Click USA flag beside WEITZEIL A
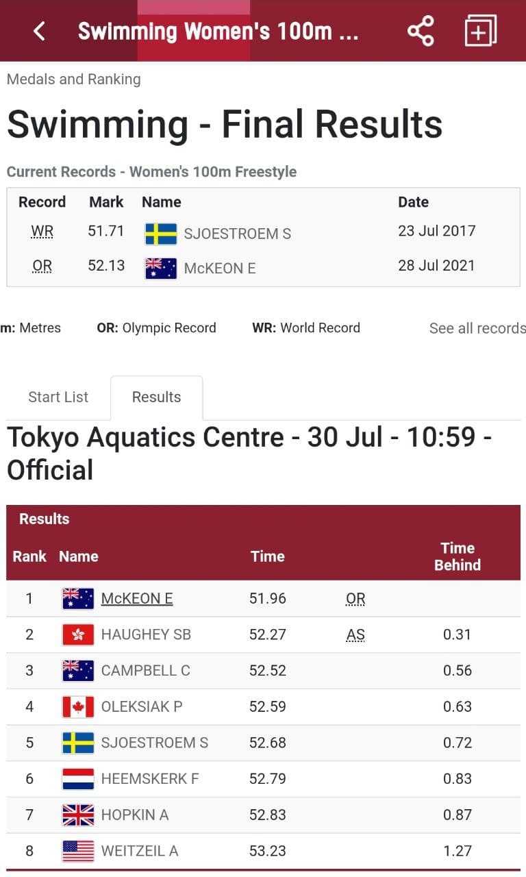Viewport: 526px width, 877px height. coord(78,851)
